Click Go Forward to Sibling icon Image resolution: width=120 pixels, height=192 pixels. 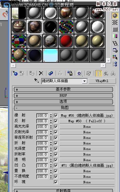click(x=113, y=73)
